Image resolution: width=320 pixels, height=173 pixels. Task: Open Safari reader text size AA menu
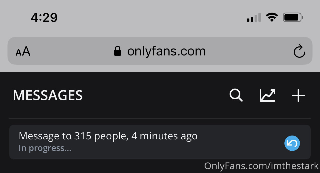pos(23,51)
